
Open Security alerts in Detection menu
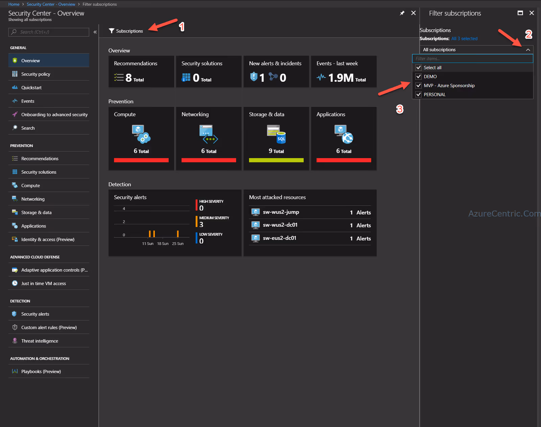(x=49, y=314)
